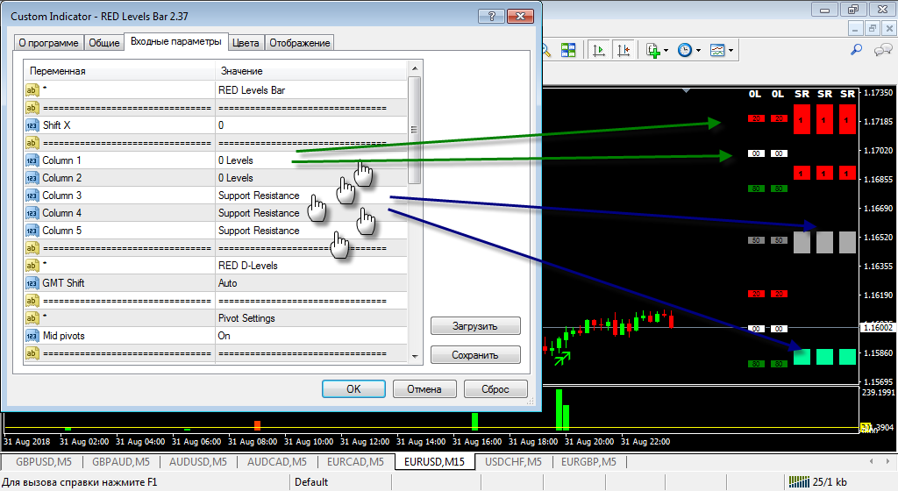Open the EURGBP,M5 chart tab

[x=588, y=462]
